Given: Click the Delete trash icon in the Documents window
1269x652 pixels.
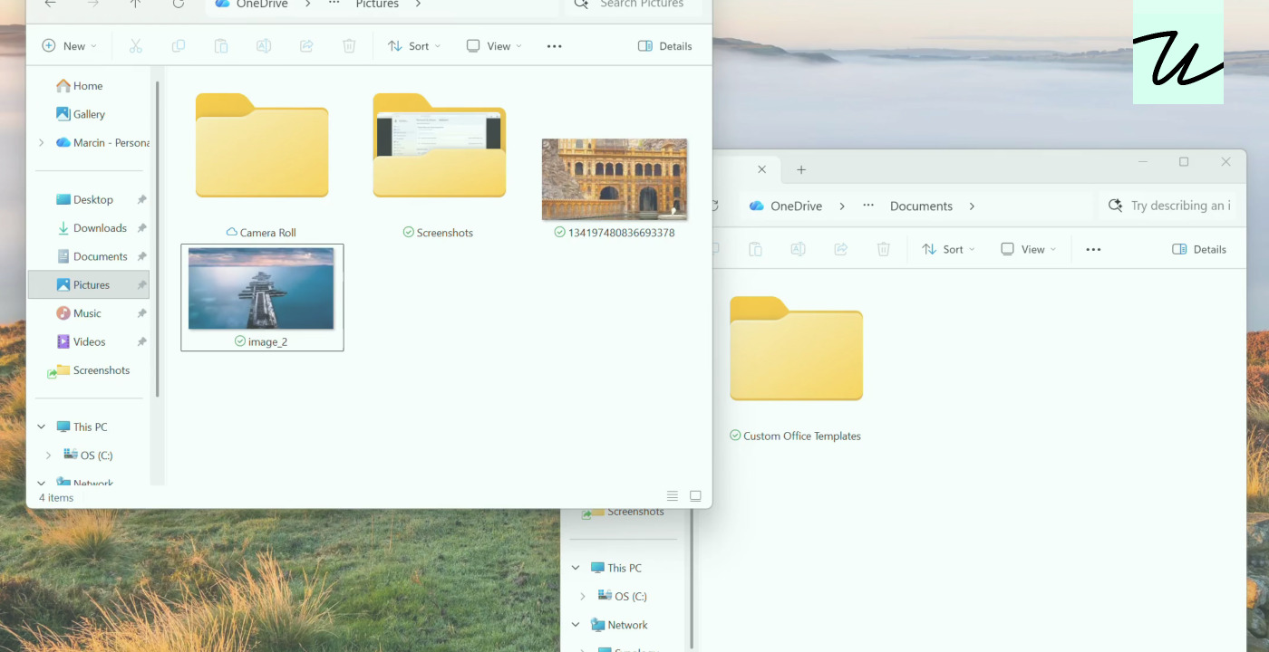Looking at the screenshot, I should 884,249.
